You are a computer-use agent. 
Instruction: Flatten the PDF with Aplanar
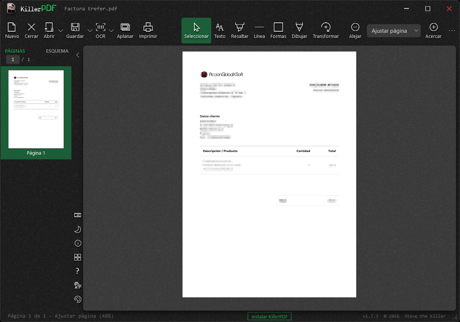point(125,30)
